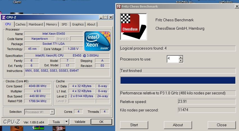The image size is (239, 131).
Task: Switch to the Caches tab
Action: 21,24
